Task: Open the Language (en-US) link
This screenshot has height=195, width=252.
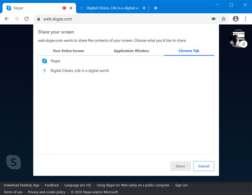Action: click(78, 185)
